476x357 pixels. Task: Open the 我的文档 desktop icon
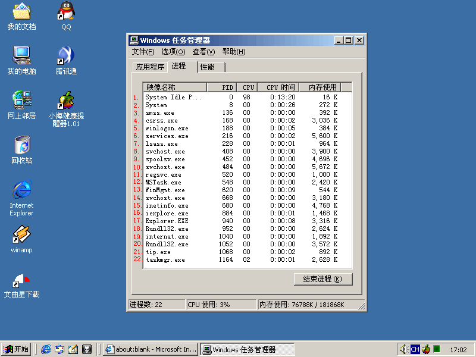pos(21,17)
